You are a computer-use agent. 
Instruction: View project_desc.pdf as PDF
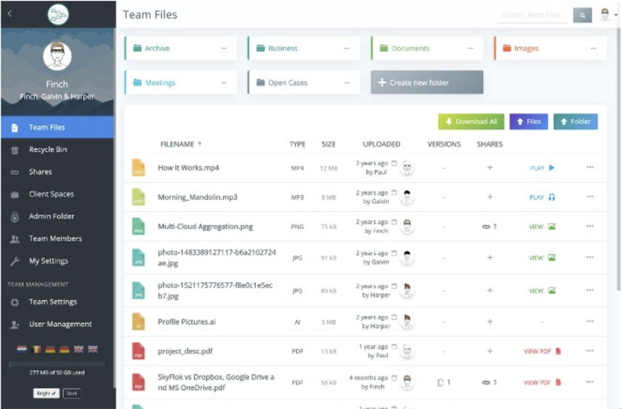tap(542, 351)
